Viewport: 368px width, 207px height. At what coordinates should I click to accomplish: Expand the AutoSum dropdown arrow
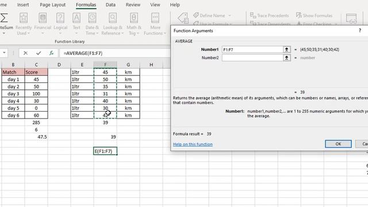point(4,33)
